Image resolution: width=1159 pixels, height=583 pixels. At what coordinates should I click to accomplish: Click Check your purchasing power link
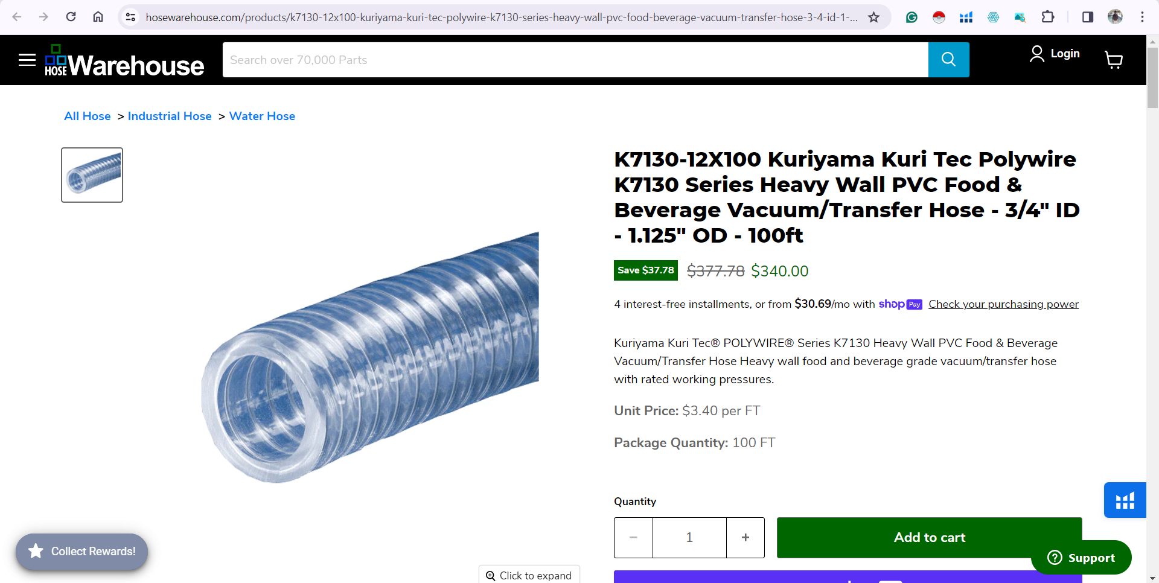coord(1003,304)
